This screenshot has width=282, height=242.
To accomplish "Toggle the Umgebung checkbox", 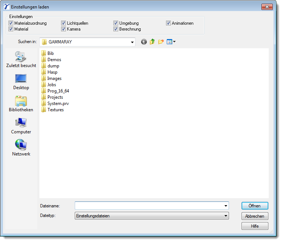I will 116,23.
